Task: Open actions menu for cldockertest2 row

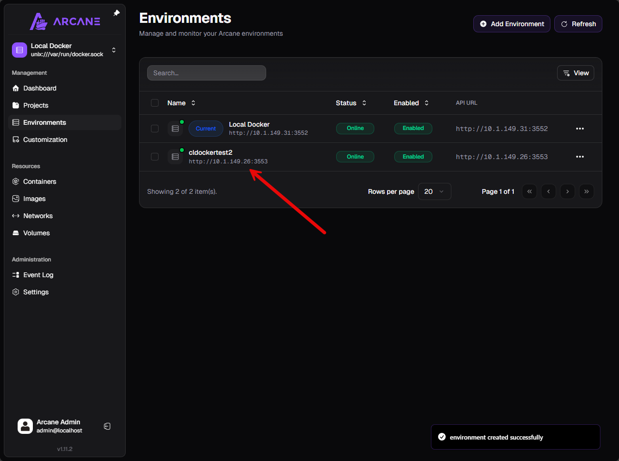Action: (x=579, y=157)
